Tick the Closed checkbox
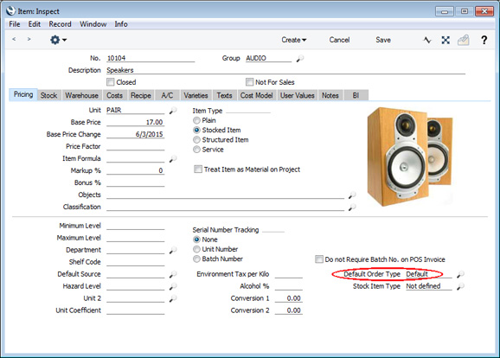 click(111, 82)
